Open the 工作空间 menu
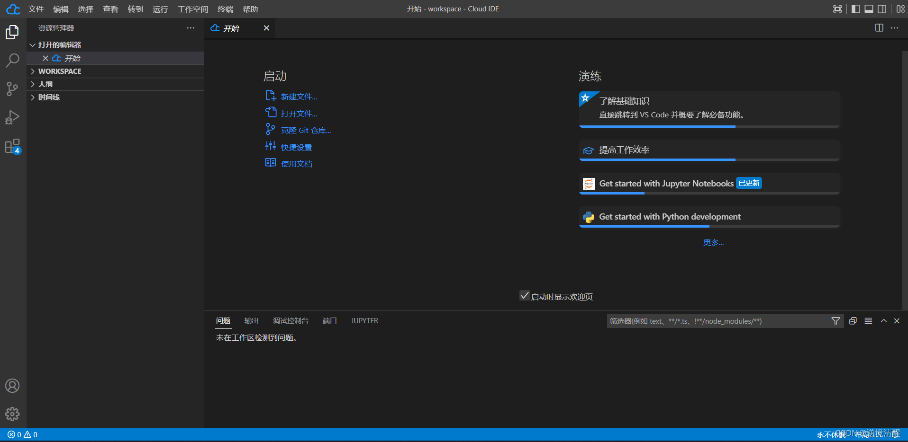This screenshot has height=442, width=908. point(193,9)
